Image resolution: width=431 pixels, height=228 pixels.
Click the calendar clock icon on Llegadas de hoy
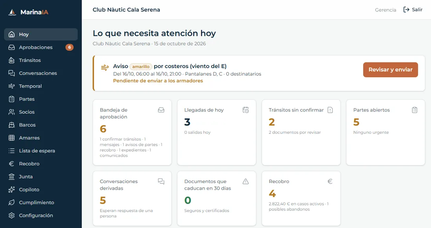click(246, 110)
